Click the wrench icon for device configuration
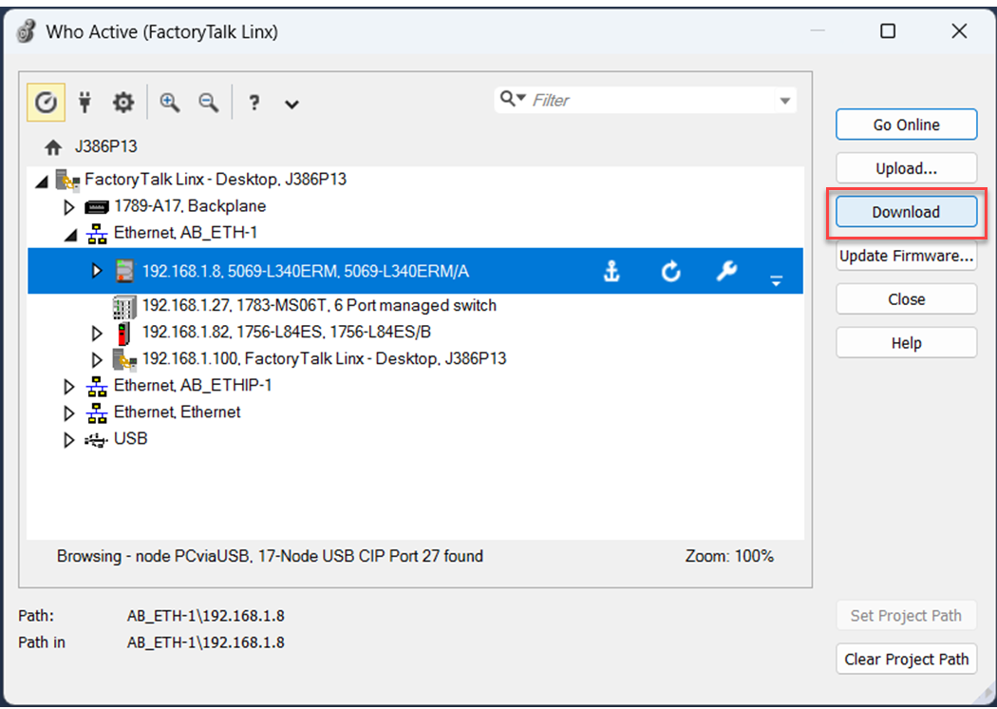 726,271
